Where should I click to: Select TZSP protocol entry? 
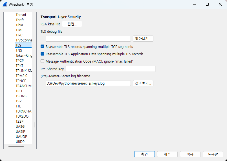19,121
